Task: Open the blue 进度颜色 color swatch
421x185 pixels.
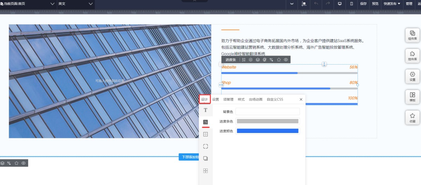Action: point(267,131)
